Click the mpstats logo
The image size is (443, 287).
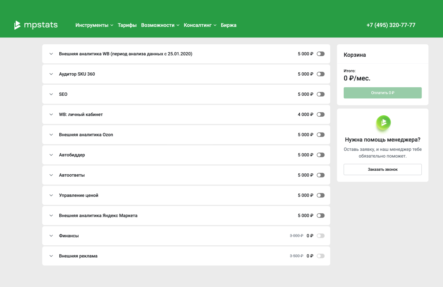pos(36,25)
